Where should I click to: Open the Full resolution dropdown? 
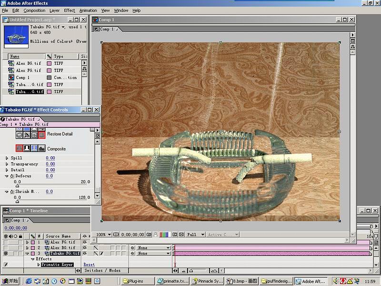[x=195, y=235]
